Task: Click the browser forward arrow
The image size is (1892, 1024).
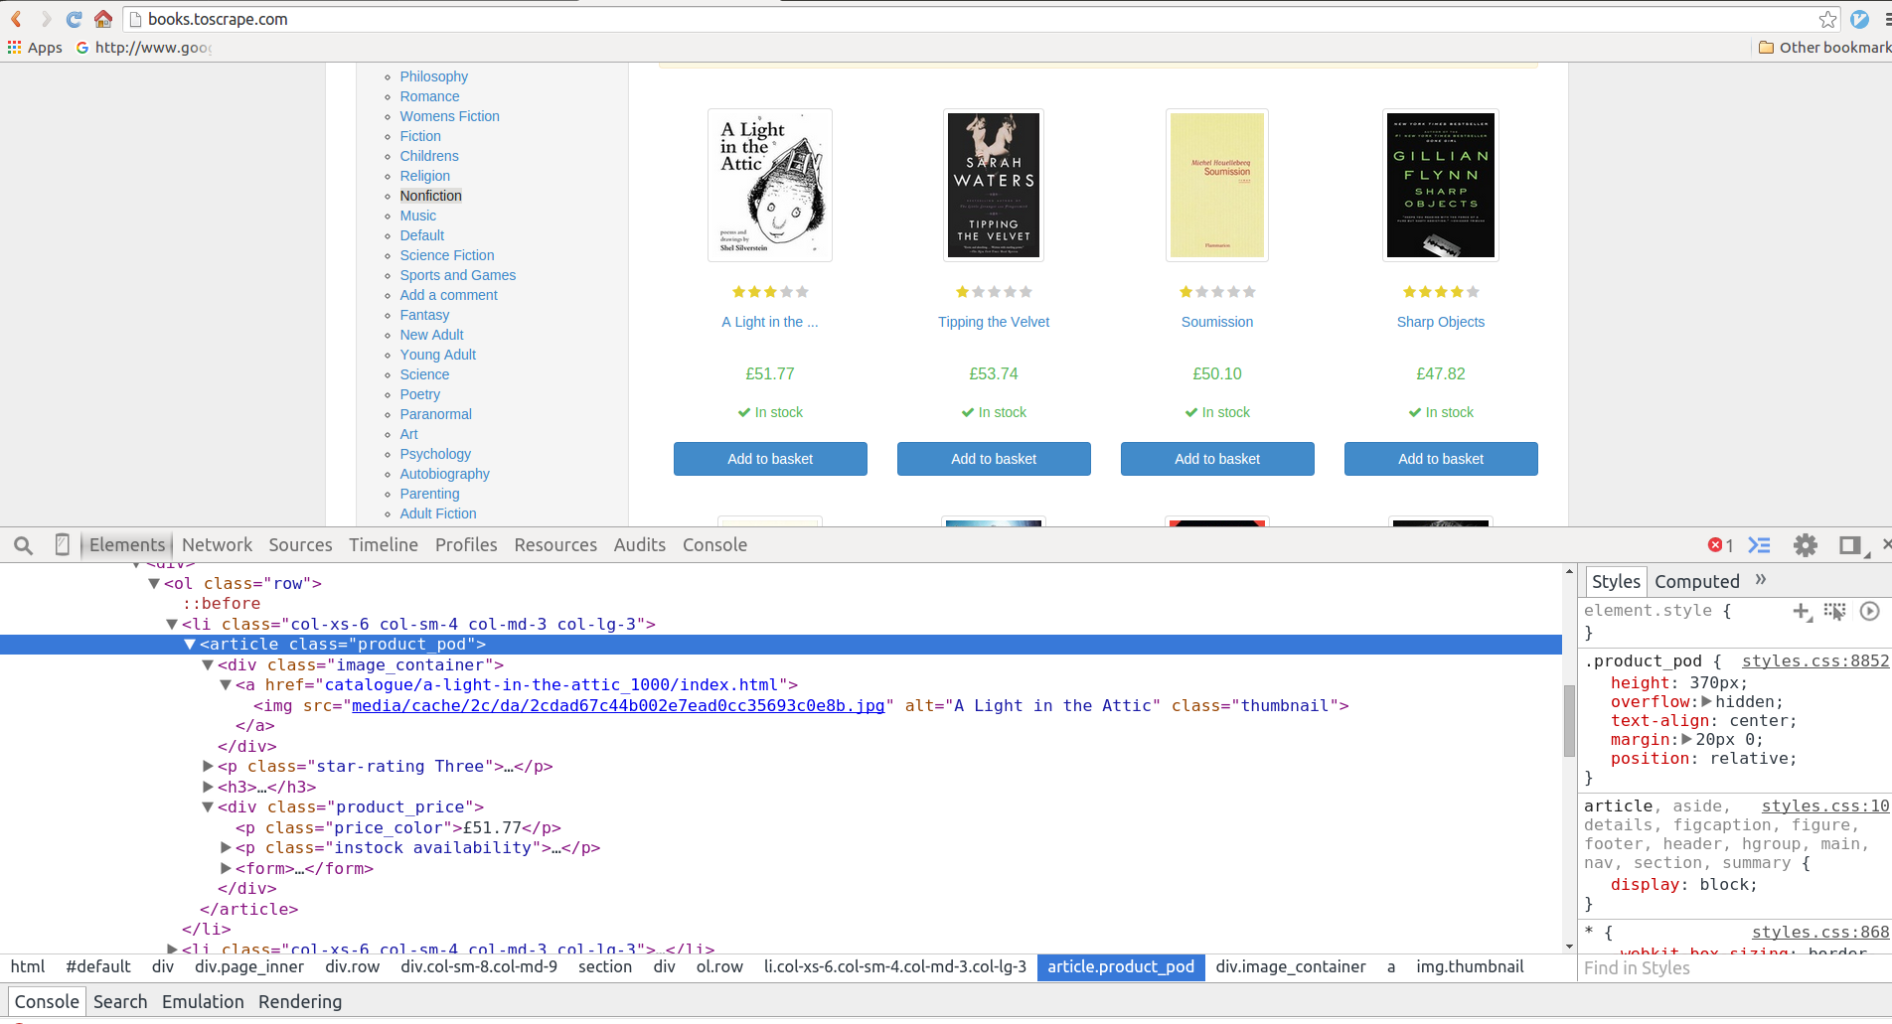Action: click(x=45, y=19)
